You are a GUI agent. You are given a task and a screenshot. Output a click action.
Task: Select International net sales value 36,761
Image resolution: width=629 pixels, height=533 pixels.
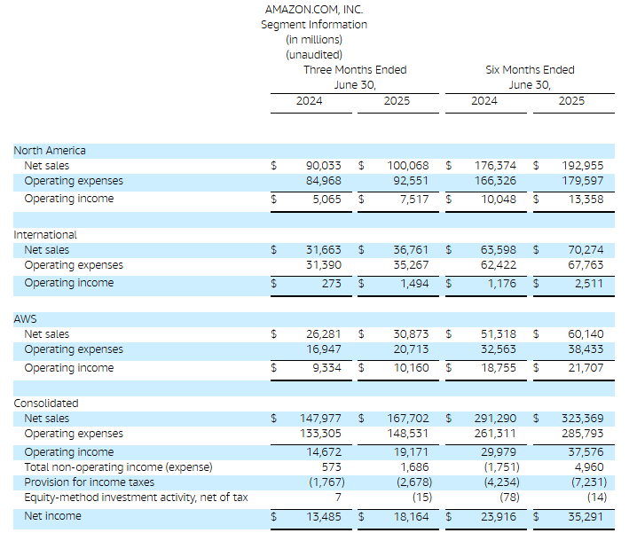411,250
